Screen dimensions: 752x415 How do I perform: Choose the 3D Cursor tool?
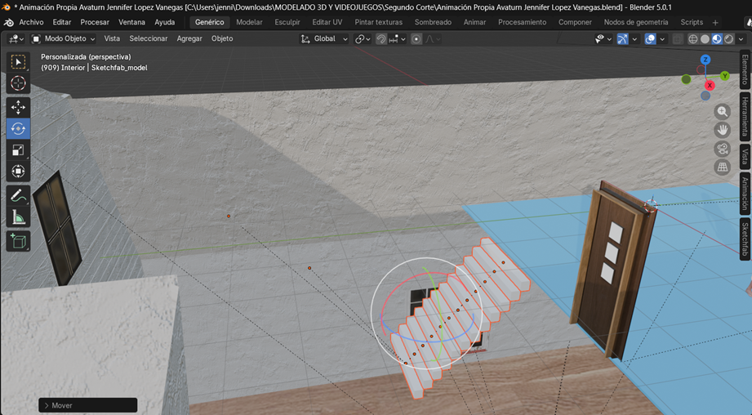(18, 83)
